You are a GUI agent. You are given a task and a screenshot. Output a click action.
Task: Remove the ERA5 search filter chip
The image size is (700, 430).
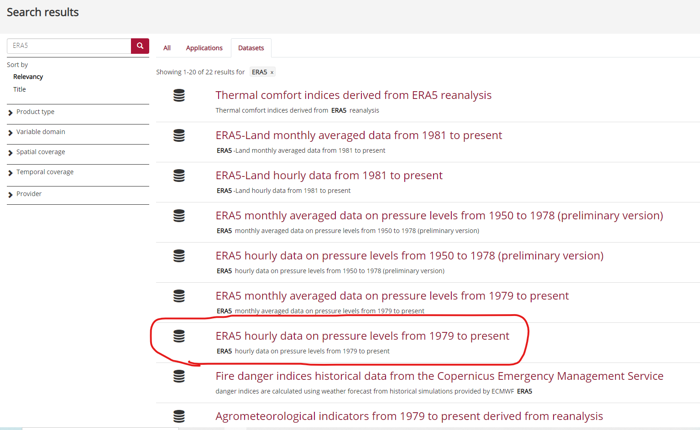(x=271, y=72)
